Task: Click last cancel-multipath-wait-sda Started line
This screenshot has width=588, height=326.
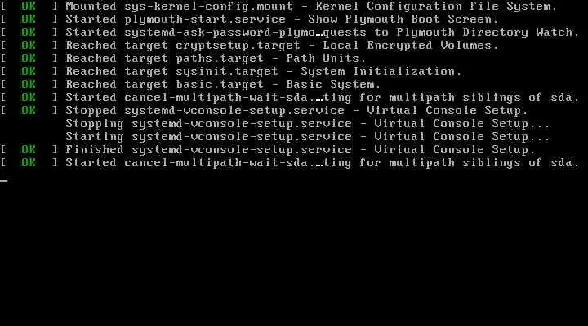Action: point(290,163)
